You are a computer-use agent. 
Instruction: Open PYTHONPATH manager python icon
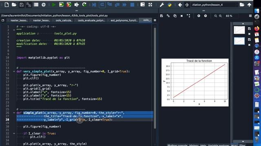[170, 5]
